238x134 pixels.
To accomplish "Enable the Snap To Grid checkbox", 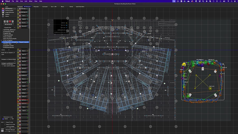I will [x=6, y=122].
